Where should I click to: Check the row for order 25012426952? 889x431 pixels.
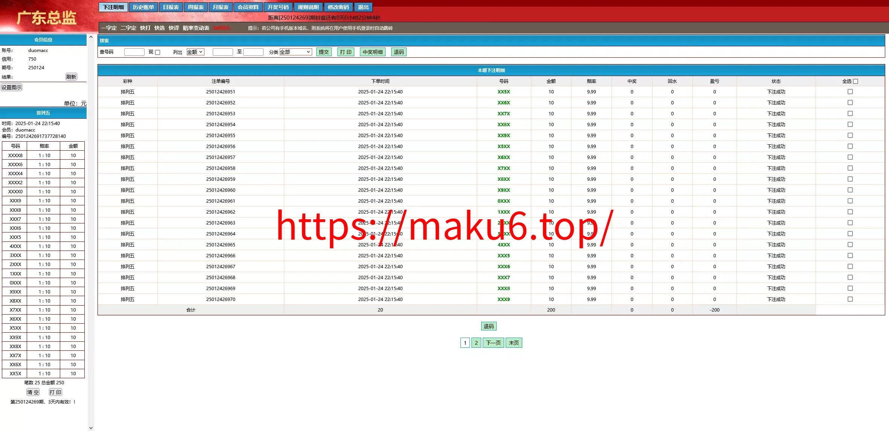tap(850, 102)
